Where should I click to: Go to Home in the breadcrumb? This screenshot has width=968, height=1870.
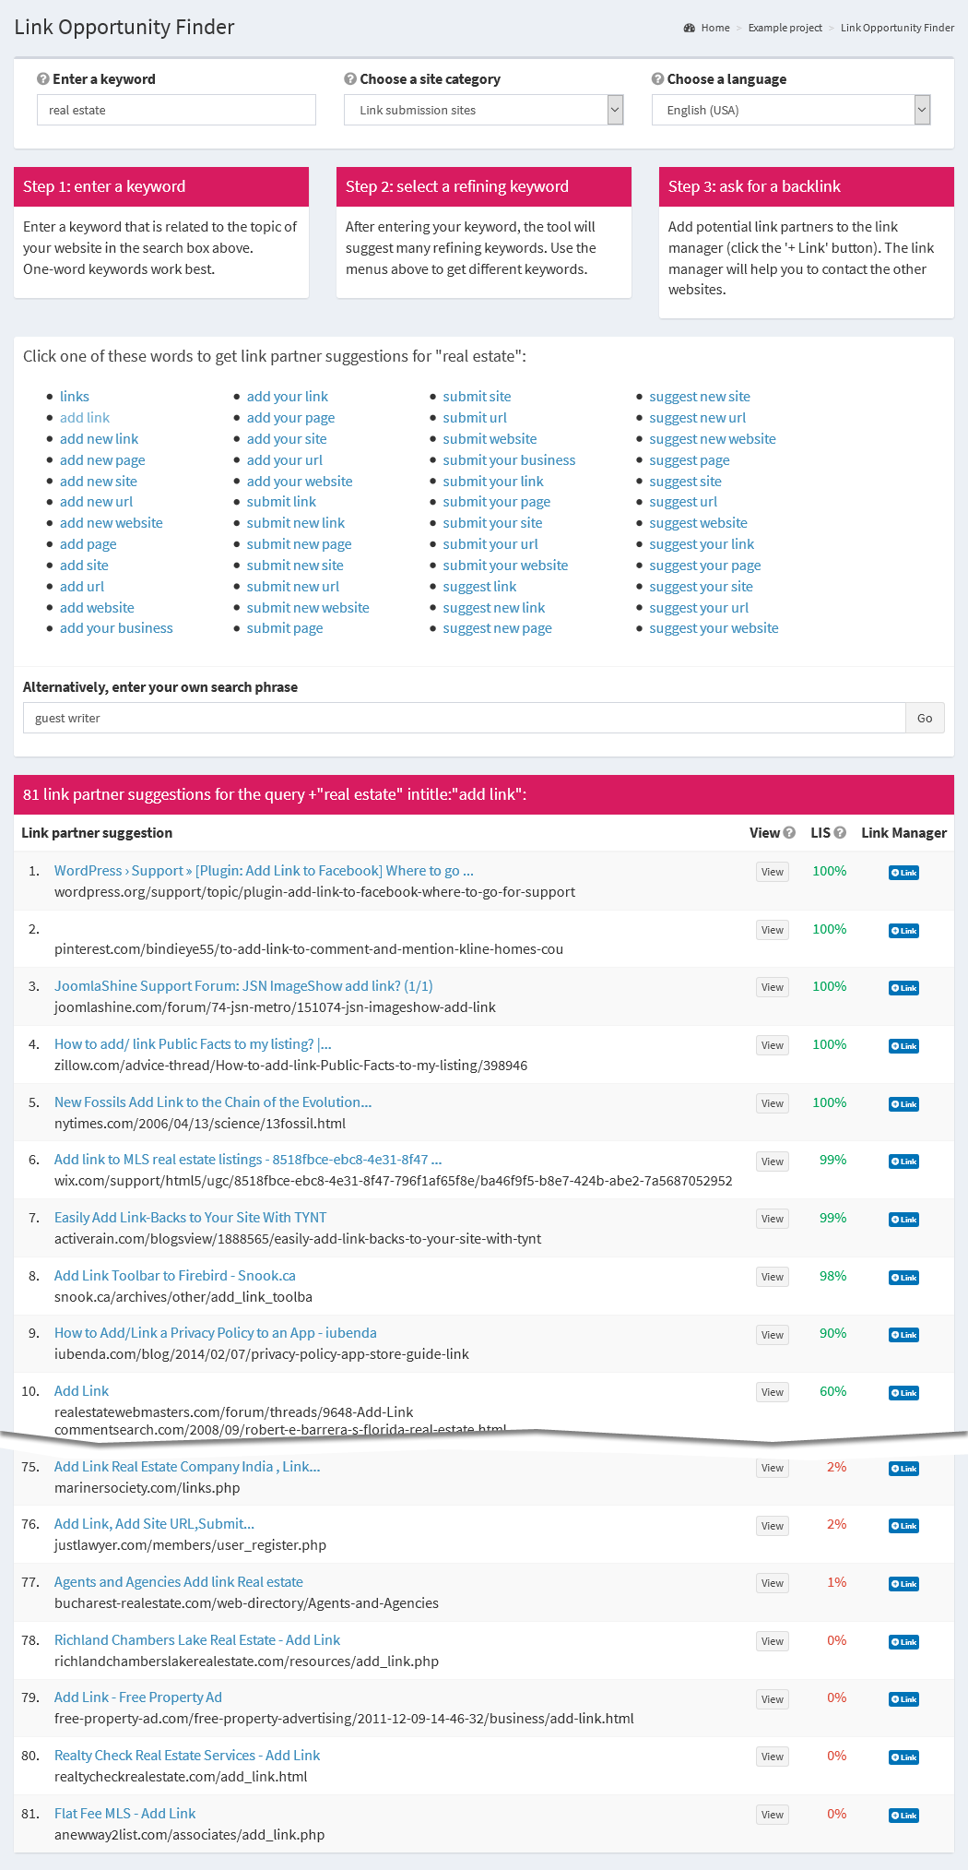(715, 28)
